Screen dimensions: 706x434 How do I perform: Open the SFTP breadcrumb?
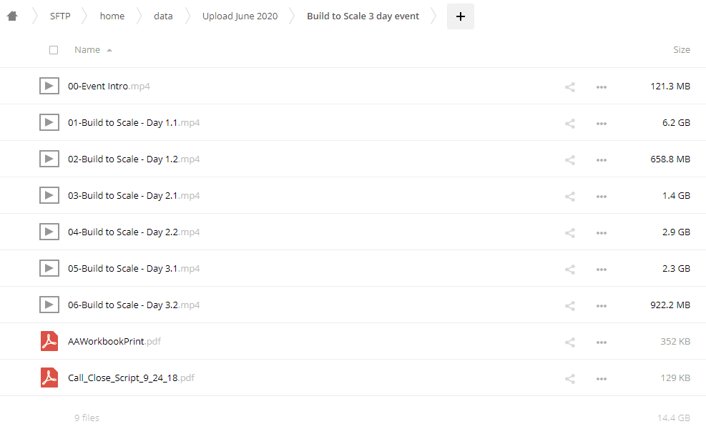click(60, 16)
